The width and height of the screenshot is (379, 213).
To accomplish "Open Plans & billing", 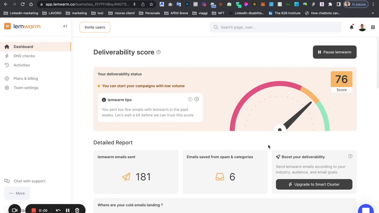I will click(x=26, y=78).
